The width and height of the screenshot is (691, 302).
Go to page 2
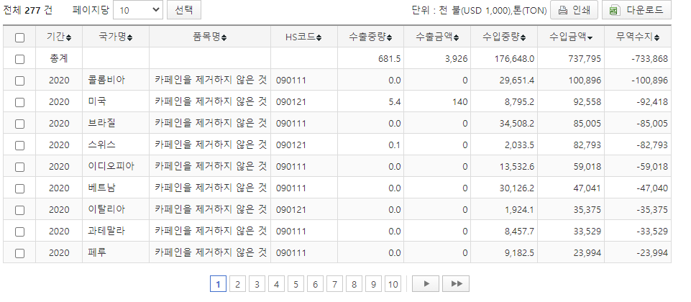(237, 284)
